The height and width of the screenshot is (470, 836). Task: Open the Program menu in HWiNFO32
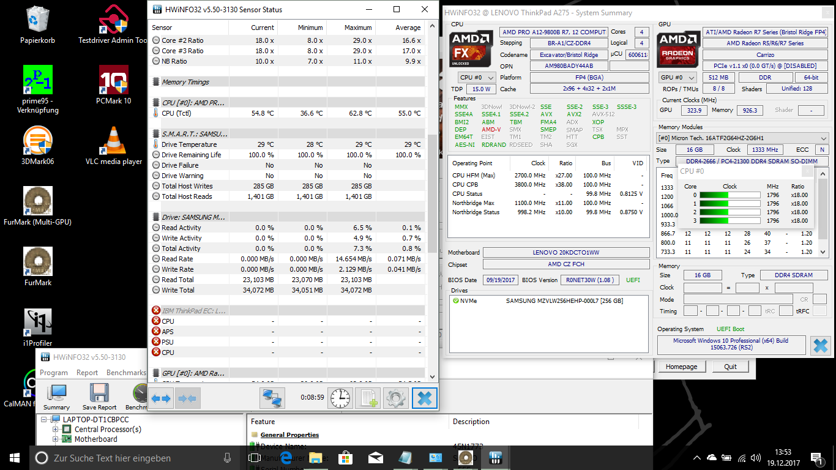coord(54,373)
